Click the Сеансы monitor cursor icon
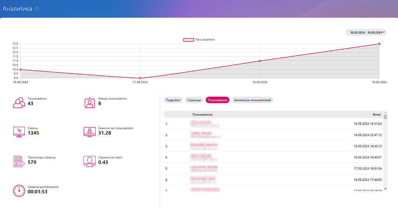 tap(19, 131)
